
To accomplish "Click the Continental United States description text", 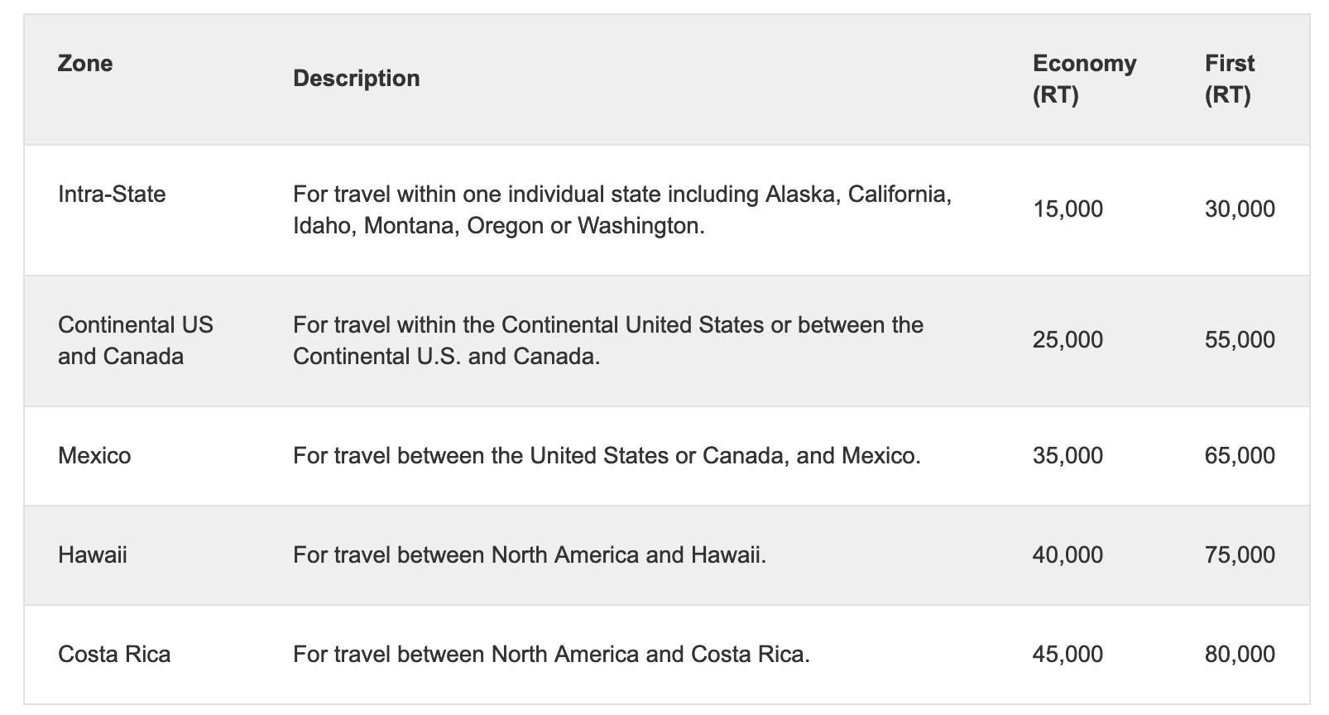I will pyautogui.click(x=607, y=341).
